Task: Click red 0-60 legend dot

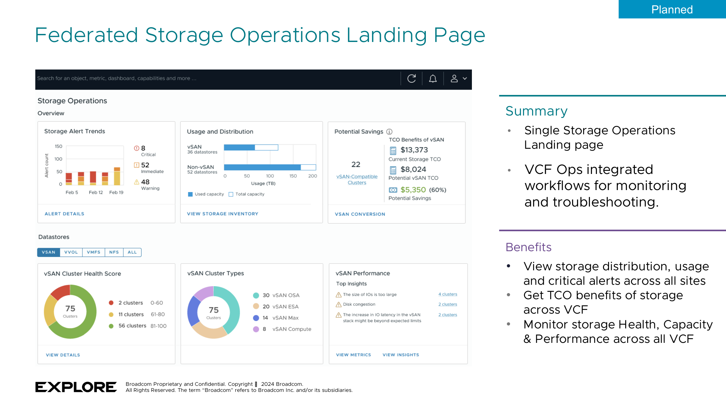Action: coord(111,303)
